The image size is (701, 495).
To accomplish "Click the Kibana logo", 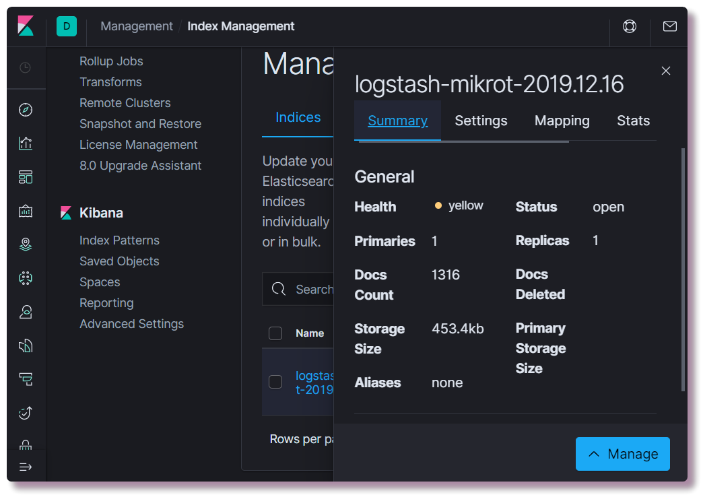I will (26, 26).
